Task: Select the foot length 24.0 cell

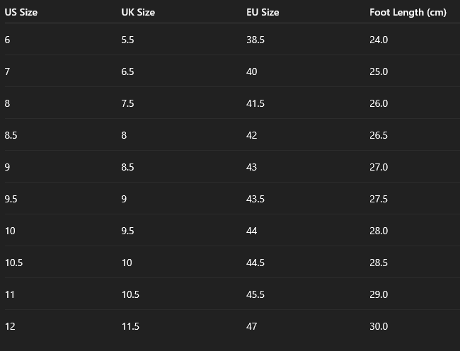Action: coord(379,40)
